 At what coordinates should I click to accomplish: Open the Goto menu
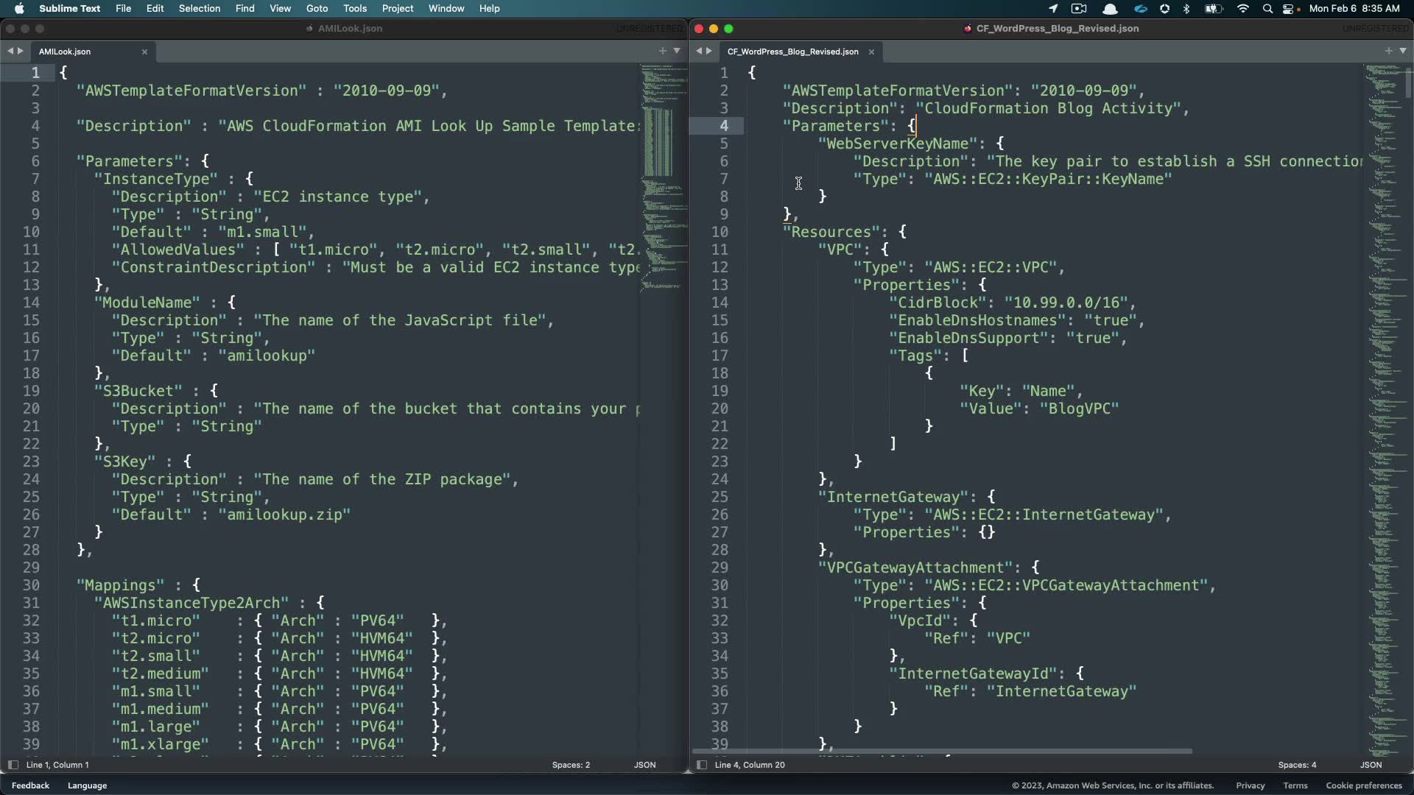click(317, 8)
